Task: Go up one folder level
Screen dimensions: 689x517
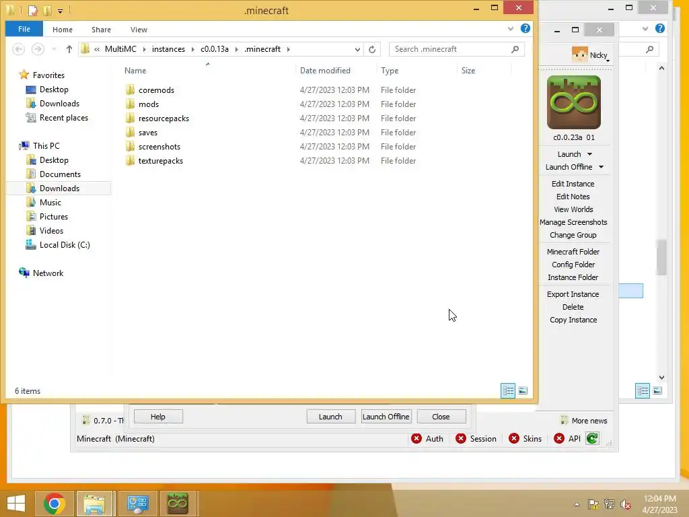Action: click(x=69, y=49)
